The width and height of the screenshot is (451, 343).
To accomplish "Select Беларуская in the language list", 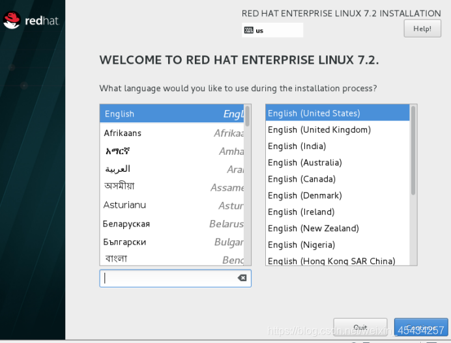I will (171, 223).
